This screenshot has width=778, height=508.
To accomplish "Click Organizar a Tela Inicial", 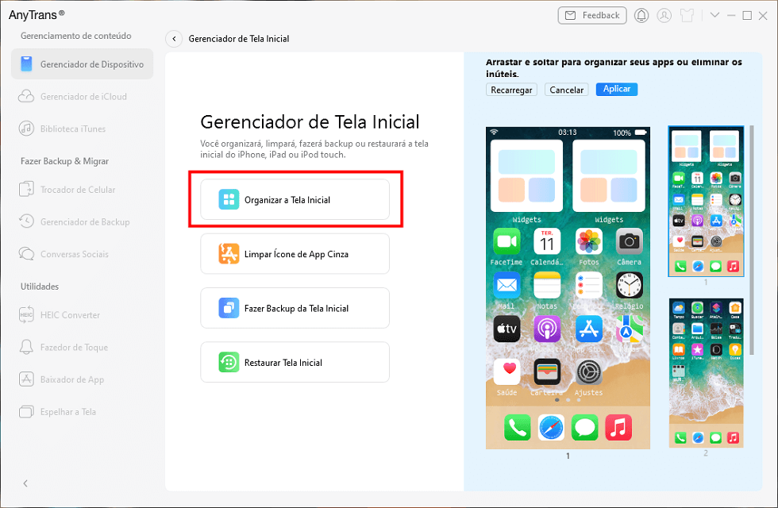I will (x=295, y=199).
